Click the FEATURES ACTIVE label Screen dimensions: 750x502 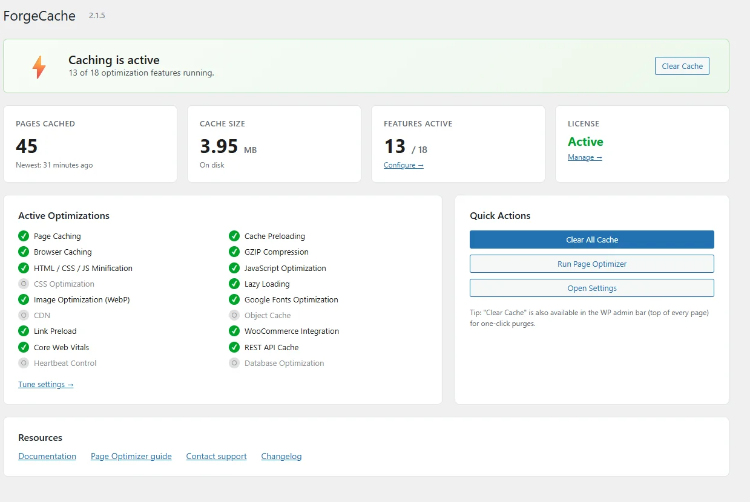tap(418, 123)
